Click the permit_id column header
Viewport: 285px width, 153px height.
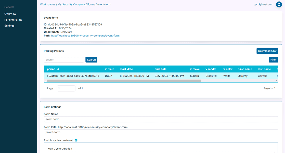pyautogui.click(x=53, y=69)
